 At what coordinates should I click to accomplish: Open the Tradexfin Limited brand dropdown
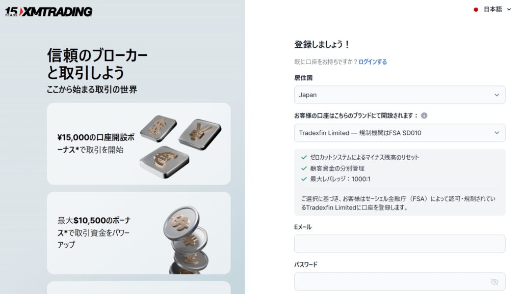point(400,133)
